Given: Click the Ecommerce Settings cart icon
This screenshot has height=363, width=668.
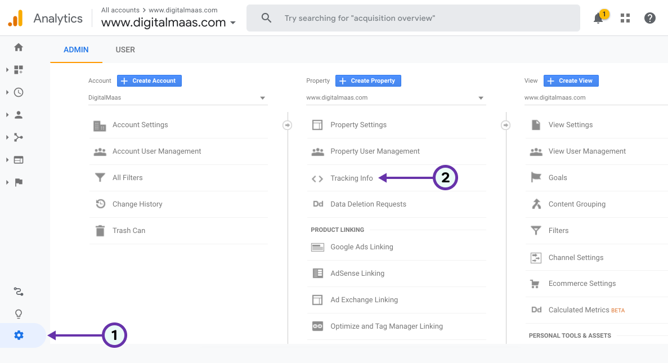Looking at the screenshot, I should pyautogui.click(x=535, y=284).
